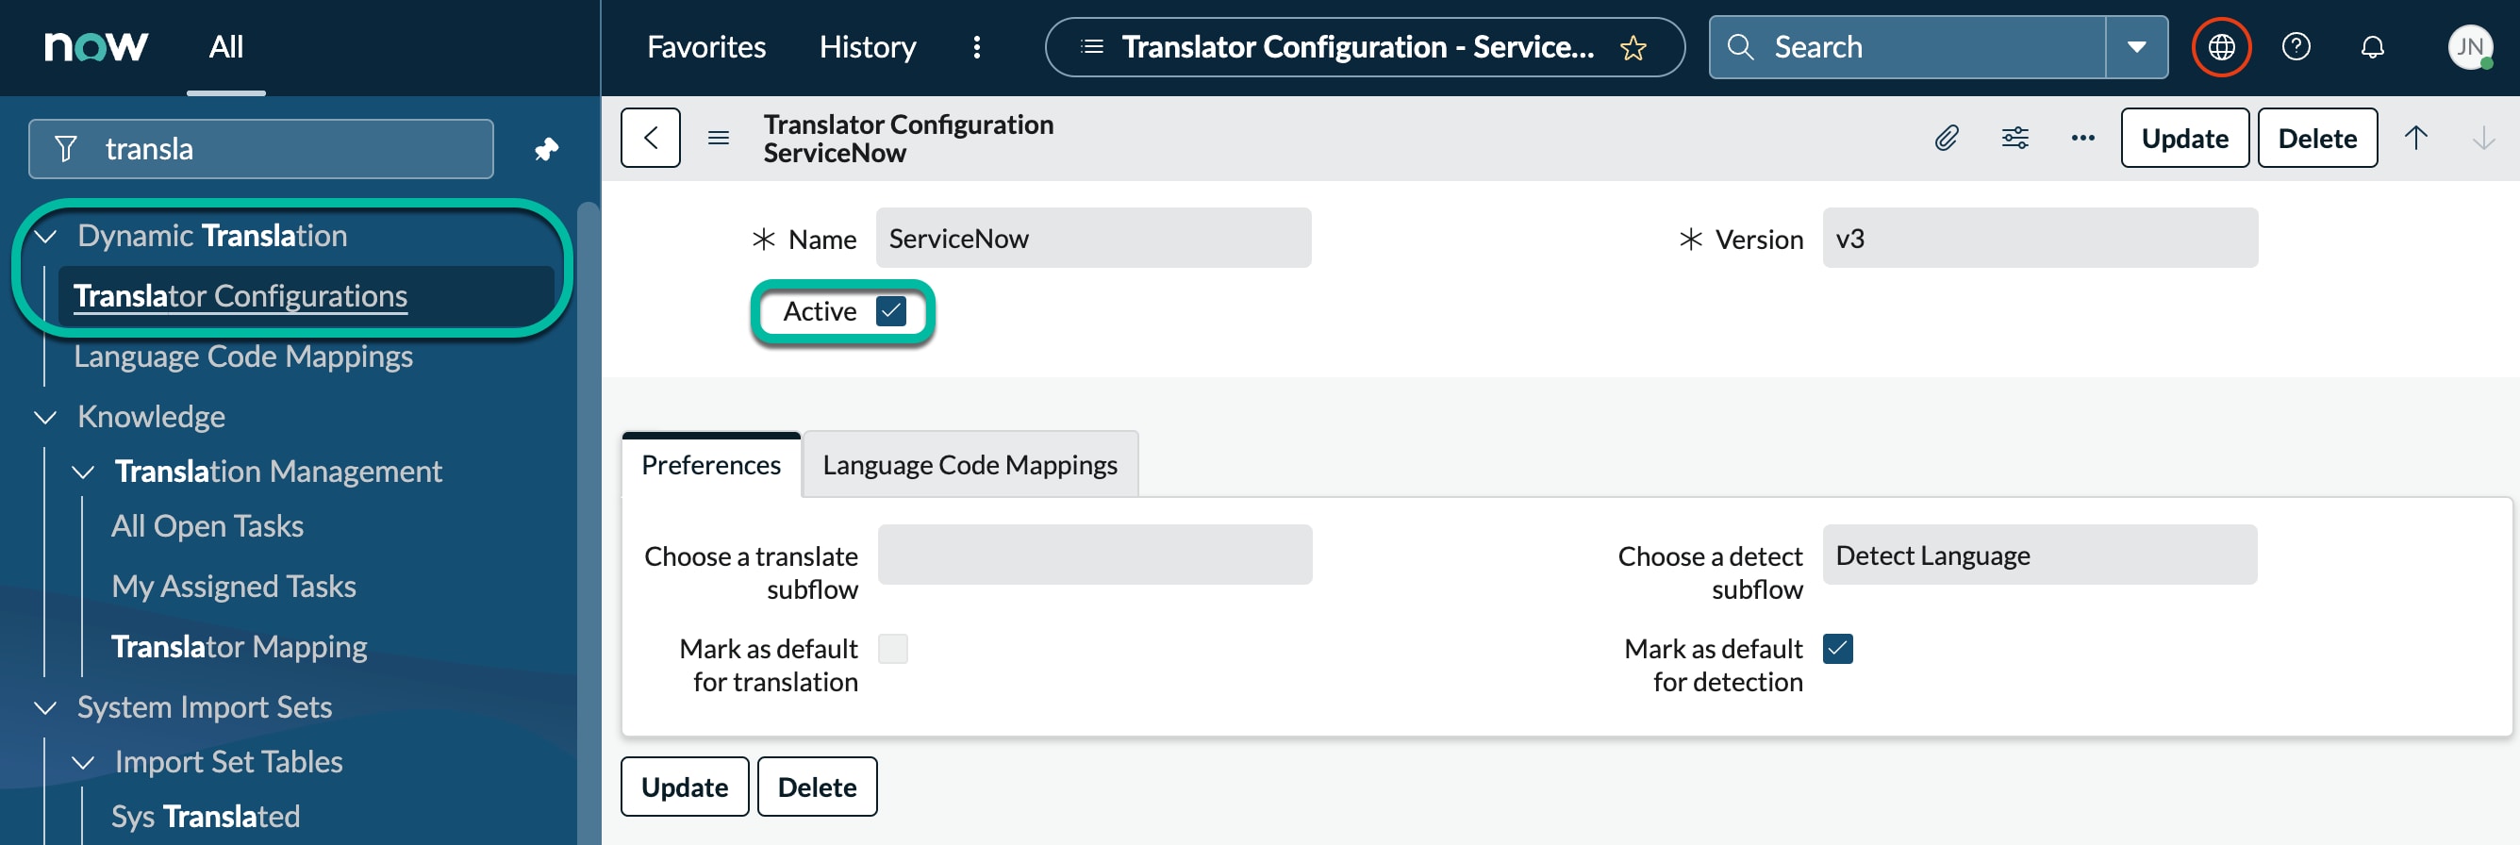2520x845 pixels.
Task: Click the star to favorite this page
Action: coord(1633,47)
